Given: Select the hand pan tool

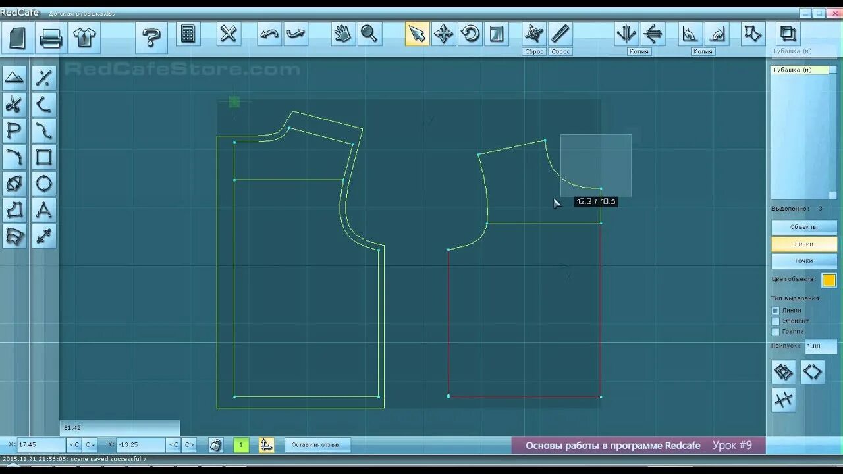Looking at the screenshot, I should pos(342,34).
